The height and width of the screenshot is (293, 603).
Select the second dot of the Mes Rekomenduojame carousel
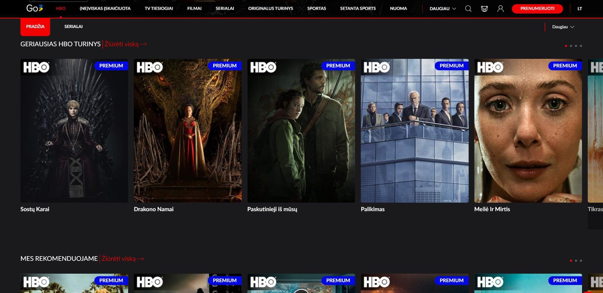tap(576, 261)
